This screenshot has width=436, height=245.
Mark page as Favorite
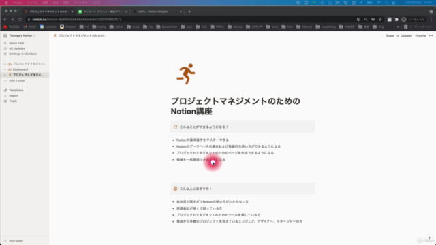(x=420, y=35)
